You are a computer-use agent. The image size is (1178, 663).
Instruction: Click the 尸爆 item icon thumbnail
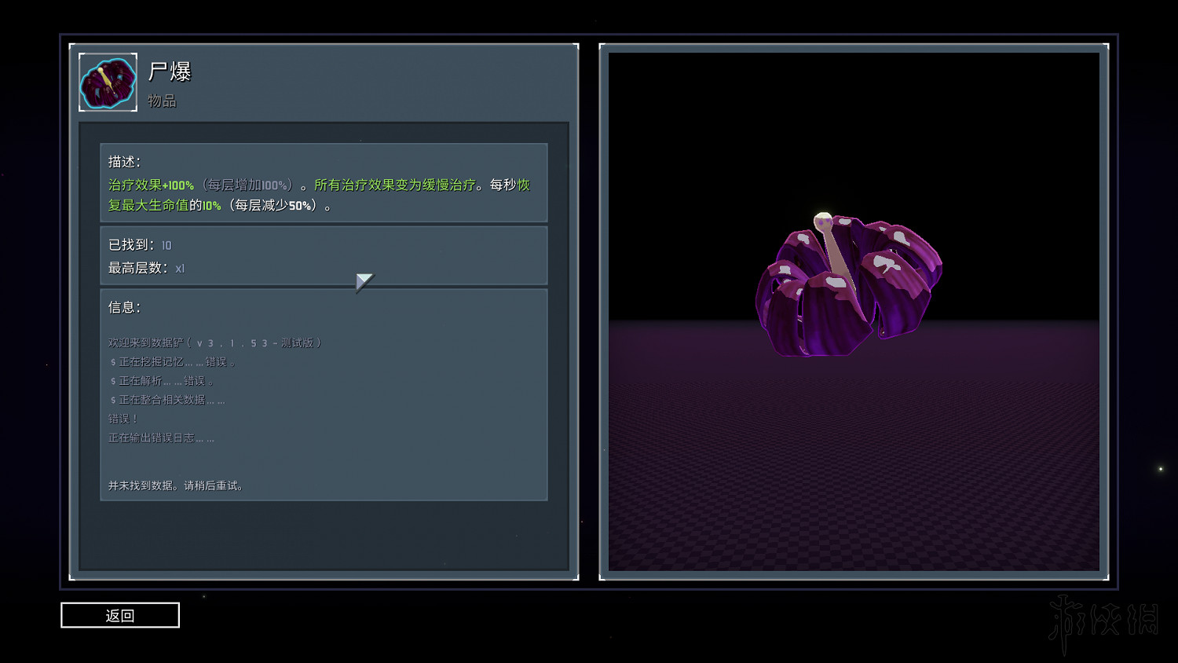coord(108,82)
